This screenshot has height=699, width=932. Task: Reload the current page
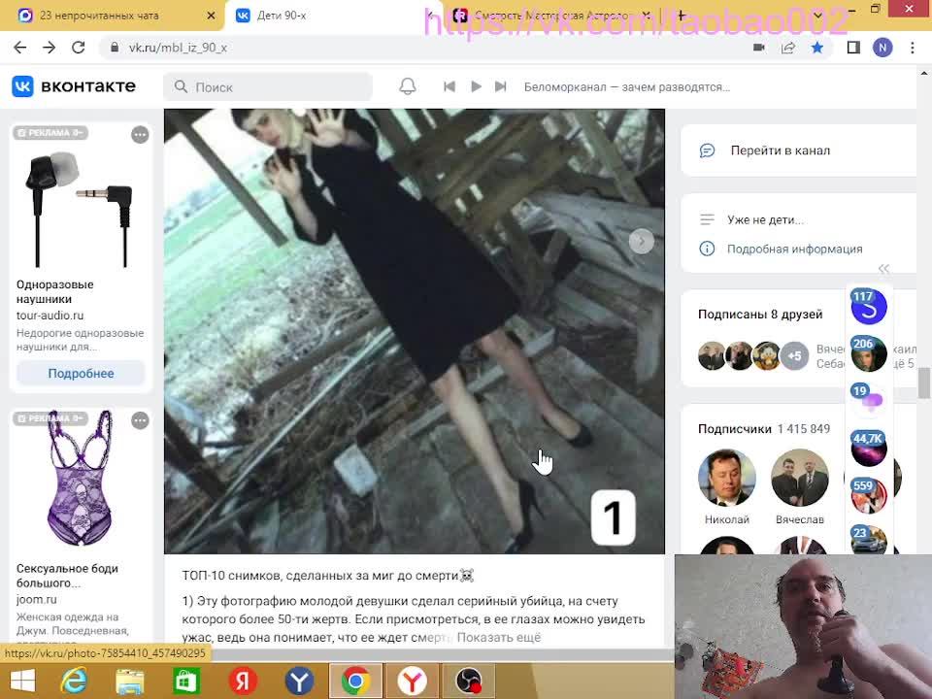(x=79, y=48)
